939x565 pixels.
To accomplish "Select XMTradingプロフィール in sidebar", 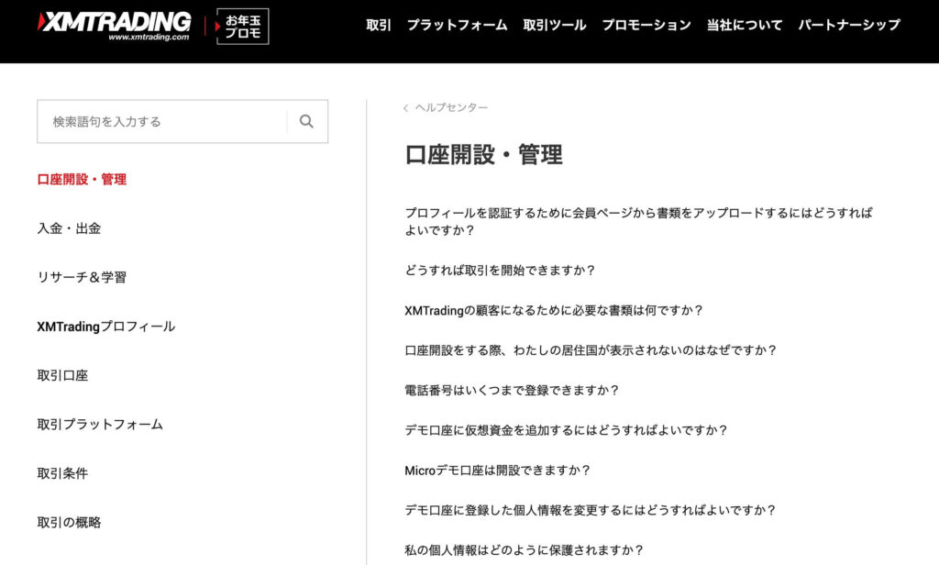I will [x=105, y=327].
